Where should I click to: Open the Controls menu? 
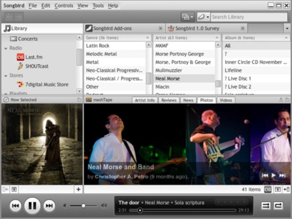click(64, 5)
